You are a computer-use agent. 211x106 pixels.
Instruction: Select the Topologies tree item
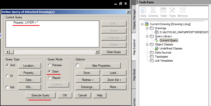tap(161, 57)
